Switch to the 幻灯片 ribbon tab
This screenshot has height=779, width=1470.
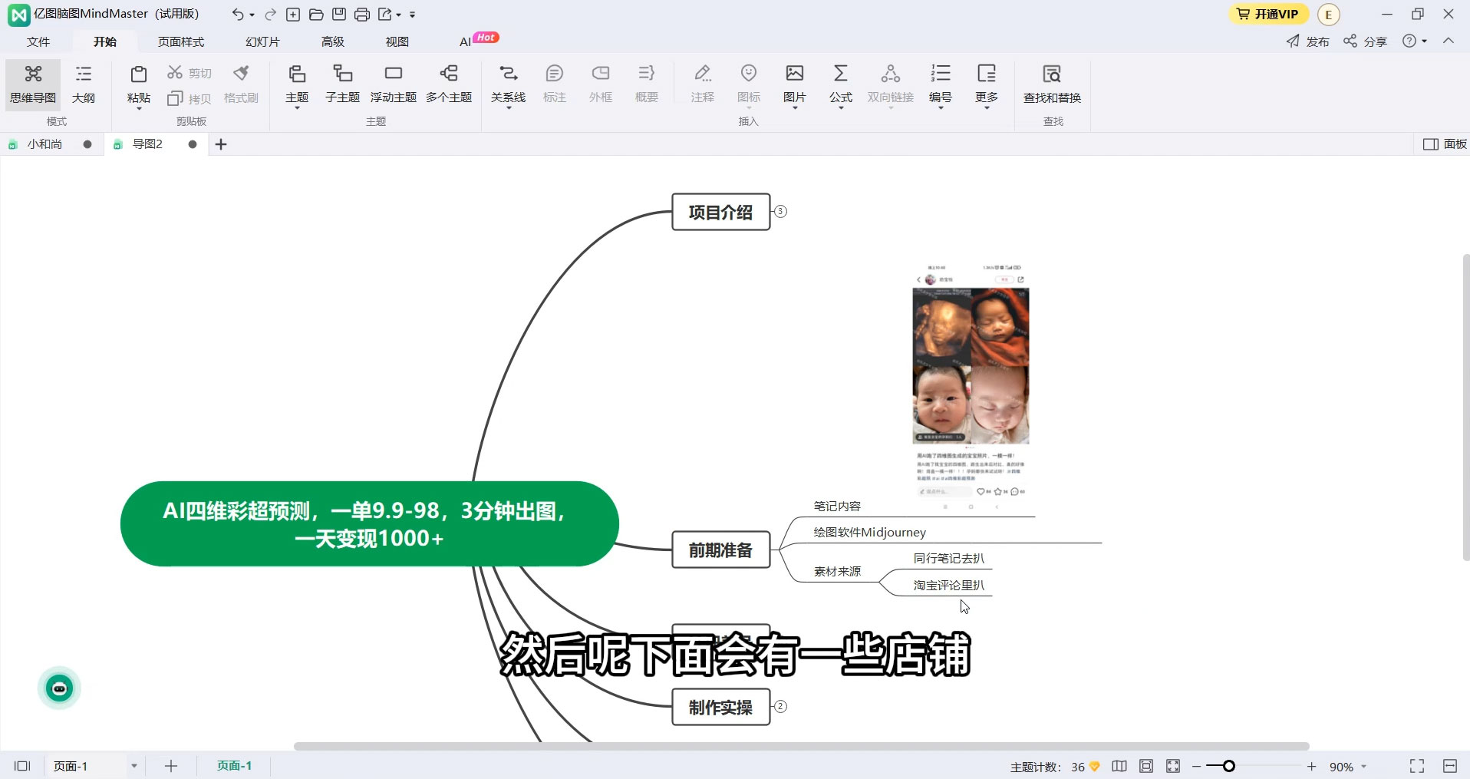point(262,41)
